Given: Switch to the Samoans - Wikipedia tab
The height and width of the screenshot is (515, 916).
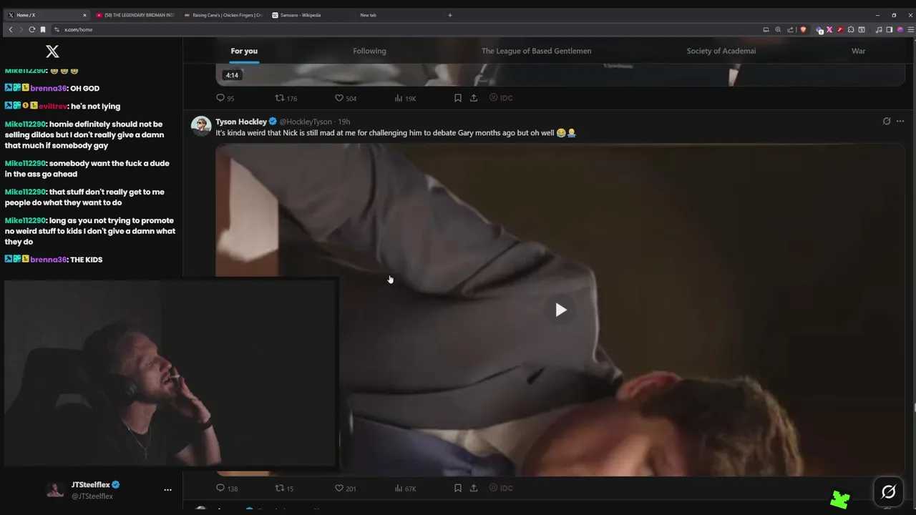Looking at the screenshot, I should click(312, 15).
